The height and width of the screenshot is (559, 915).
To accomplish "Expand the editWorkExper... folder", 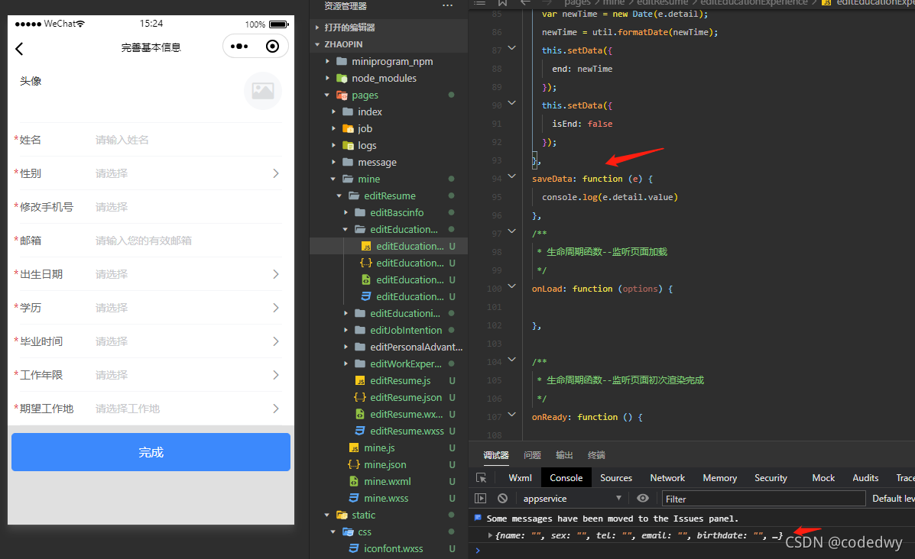I will 388,364.
